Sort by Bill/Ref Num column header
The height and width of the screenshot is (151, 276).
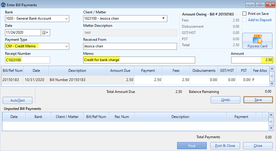[x=12, y=71]
